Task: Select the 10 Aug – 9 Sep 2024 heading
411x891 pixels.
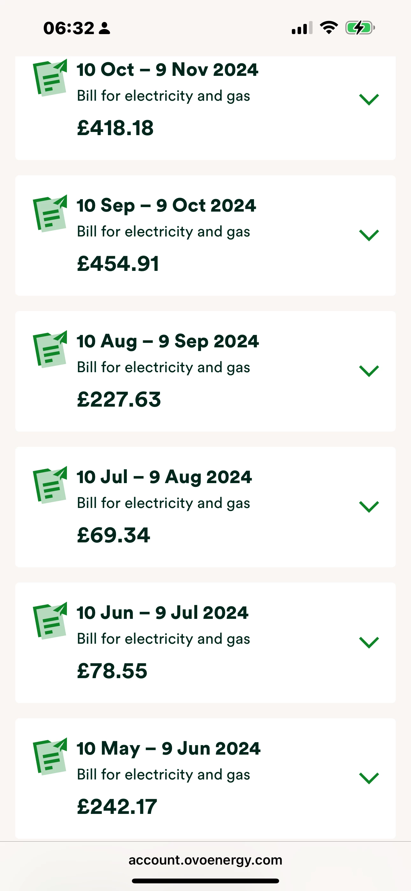Action: pyautogui.click(x=168, y=341)
